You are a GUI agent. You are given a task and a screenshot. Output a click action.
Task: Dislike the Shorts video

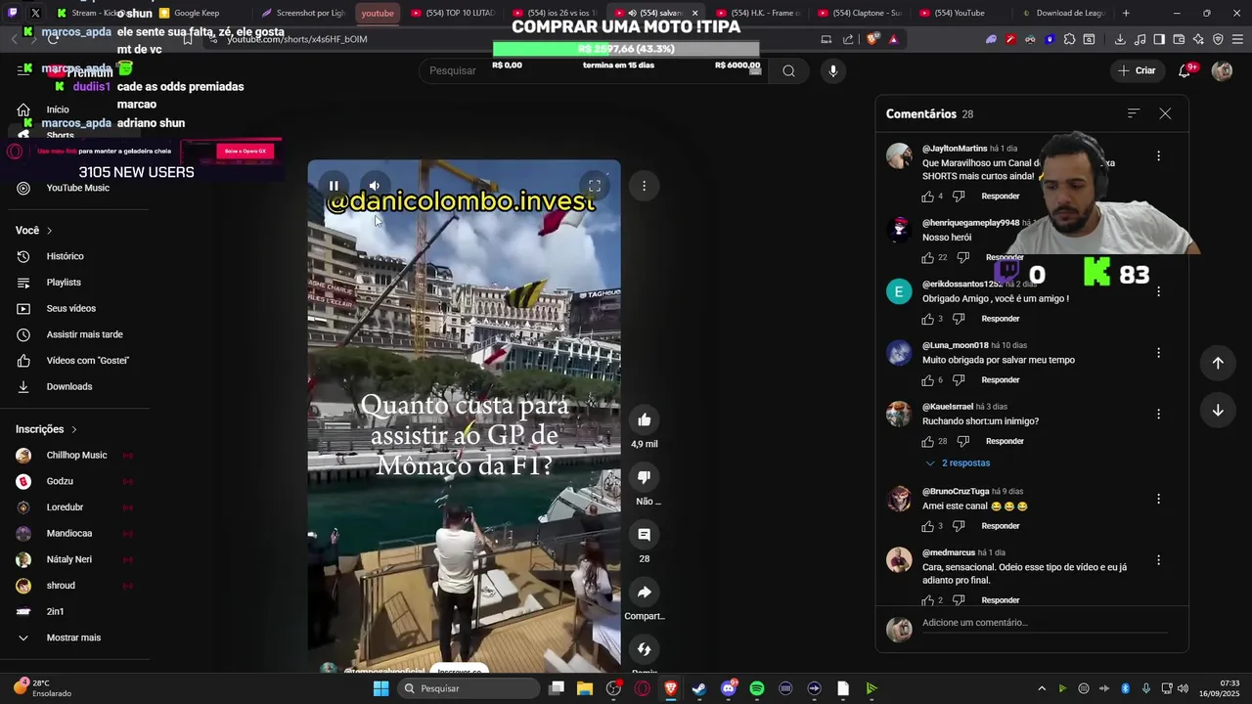644,477
